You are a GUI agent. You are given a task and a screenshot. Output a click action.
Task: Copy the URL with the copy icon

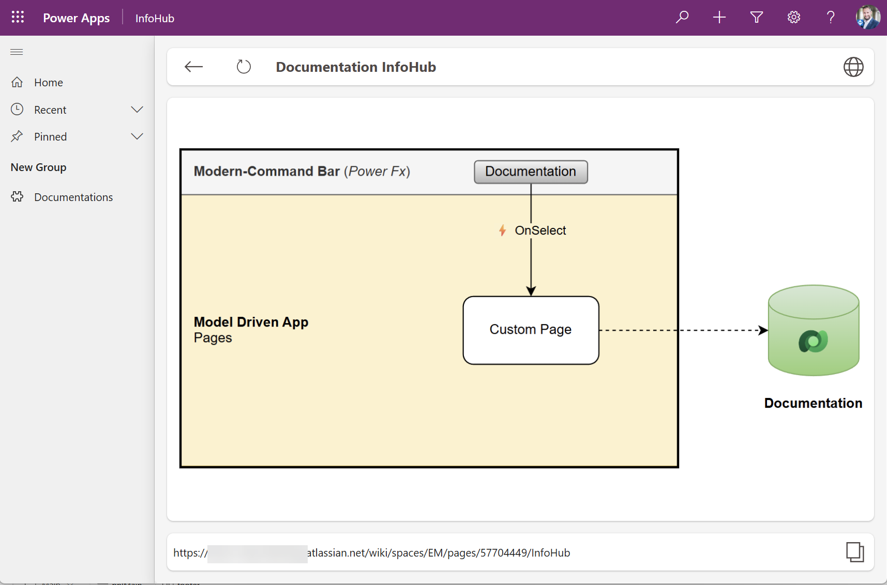pos(854,552)
